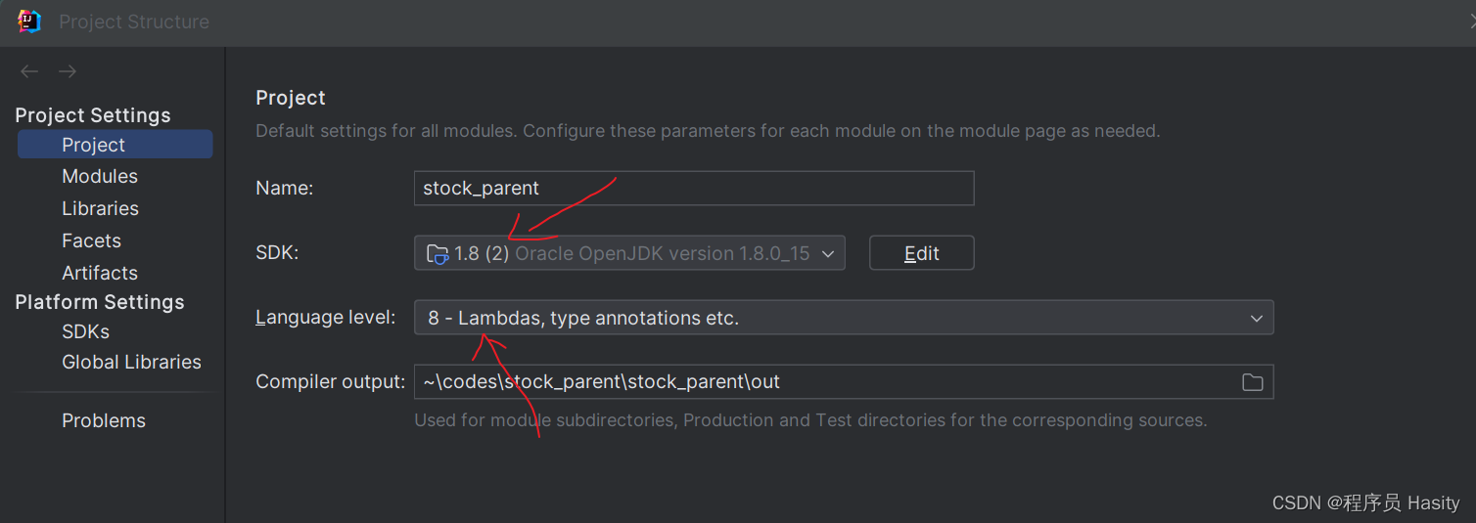Click the IntelliJ IDEA logo icon

(x=29, y=22)
